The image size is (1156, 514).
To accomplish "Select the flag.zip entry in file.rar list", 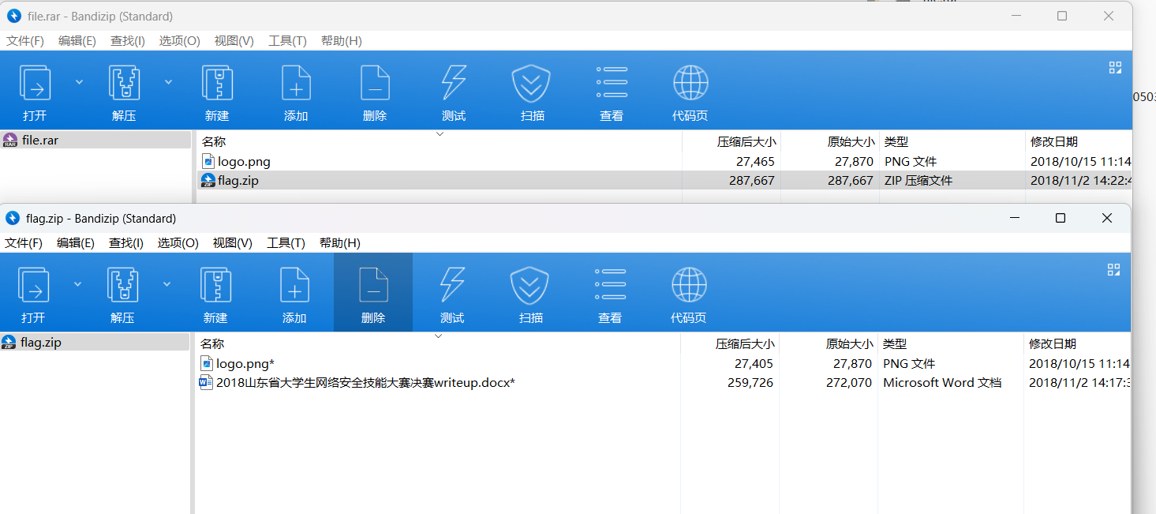I will click(238, 181).
